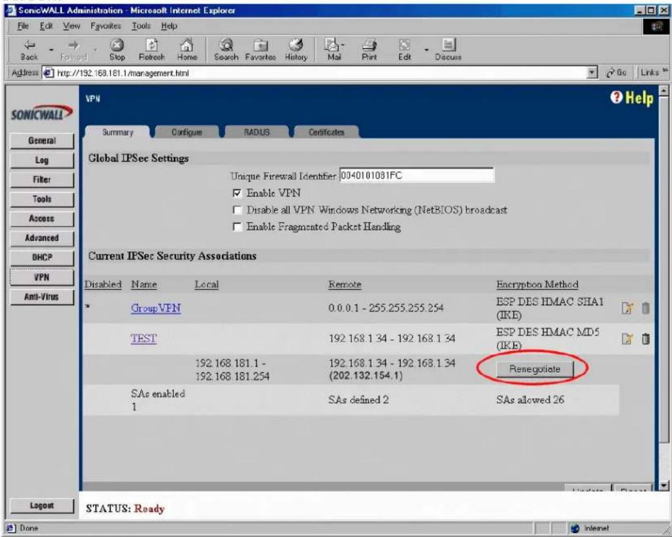Viewport: 672px width, 537px height.
Task: Edit the TEST security association
Action: tap(627, 339)
